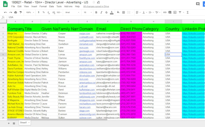This screenshot has height=127, width=205.
Task: Open the Functions sigma icon
Action: [188, 12]
